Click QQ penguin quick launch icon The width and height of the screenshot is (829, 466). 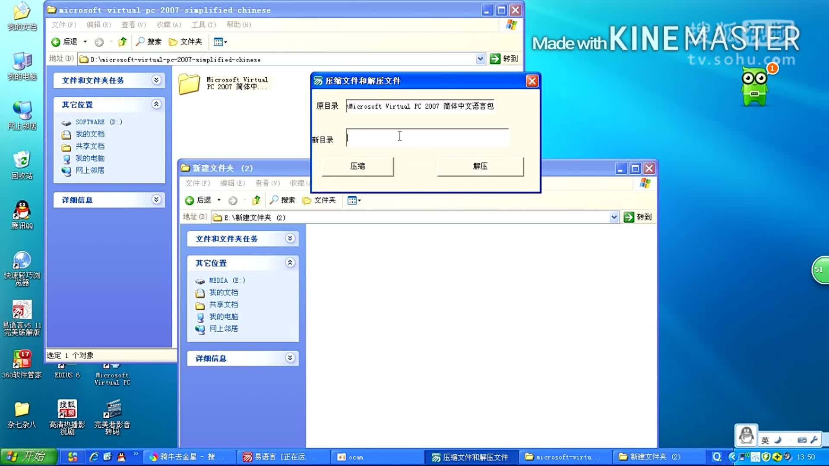point(121,457)
